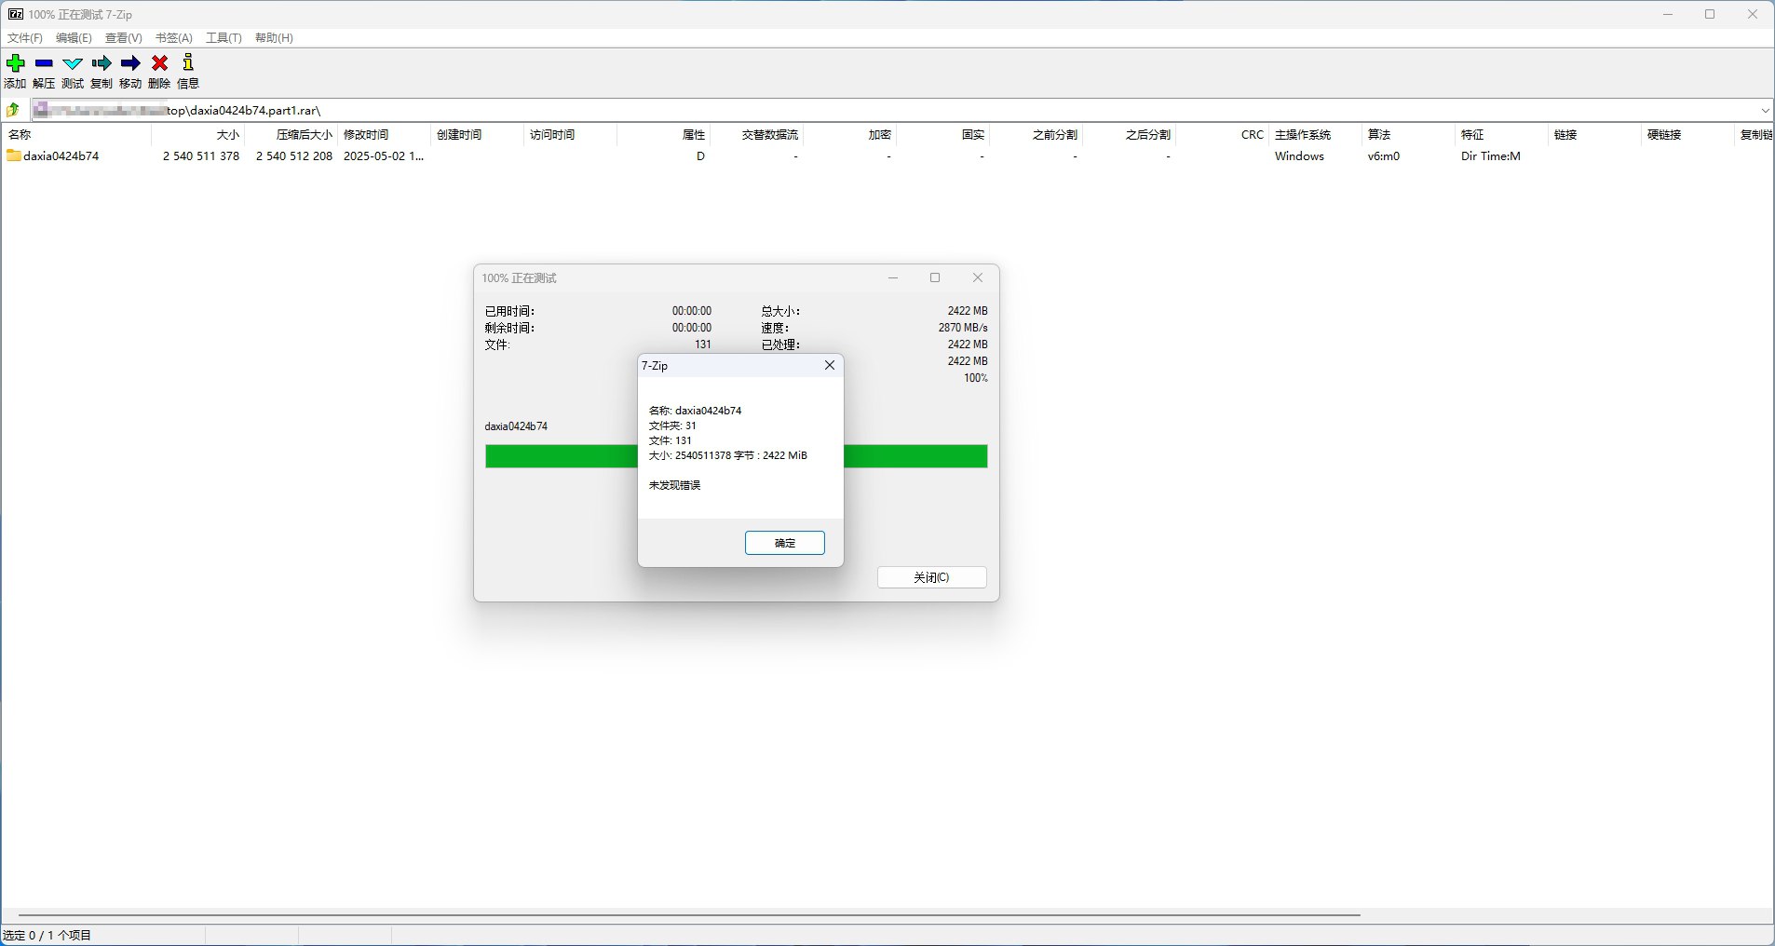Sort by the 之后分割 column header
This screenshot has width=1775, height=946.
[1129, 135]
